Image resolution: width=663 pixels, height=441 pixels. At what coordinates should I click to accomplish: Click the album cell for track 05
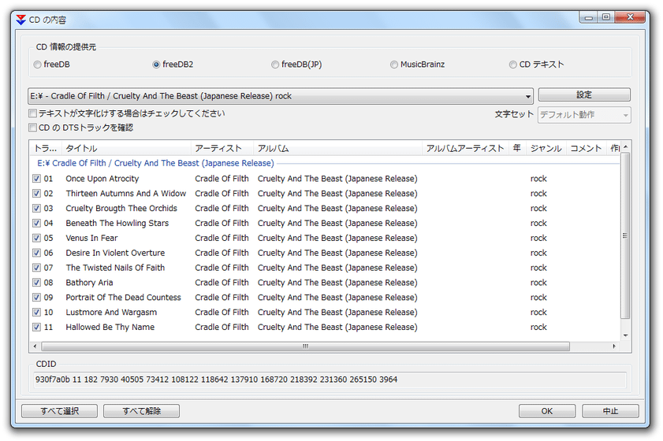337,238
